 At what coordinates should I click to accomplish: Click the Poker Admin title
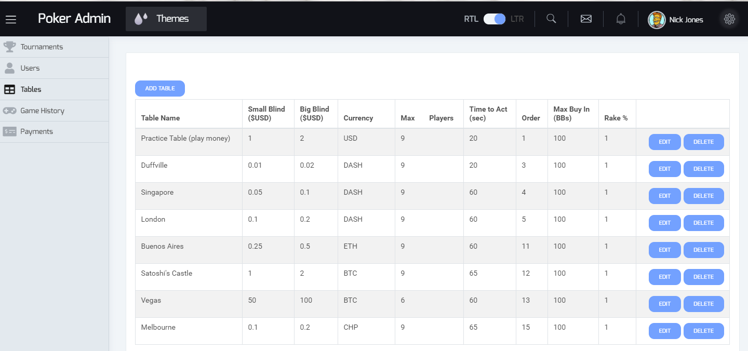(74, 19)
